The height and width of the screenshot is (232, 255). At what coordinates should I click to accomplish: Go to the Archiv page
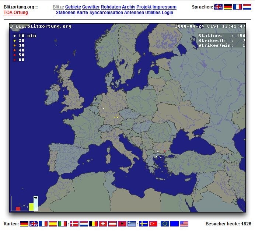click(129, 7)
